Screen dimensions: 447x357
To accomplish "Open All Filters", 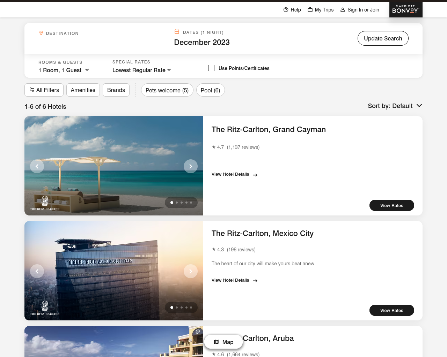I will pos(44,90).
